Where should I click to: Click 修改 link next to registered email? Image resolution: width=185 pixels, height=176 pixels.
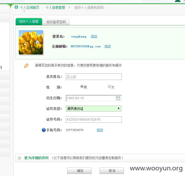pyautogui.click(x=108, y=46)
